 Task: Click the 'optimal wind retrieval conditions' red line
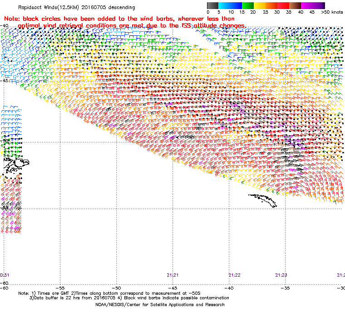pyautogui.click(x=132, y=26)
